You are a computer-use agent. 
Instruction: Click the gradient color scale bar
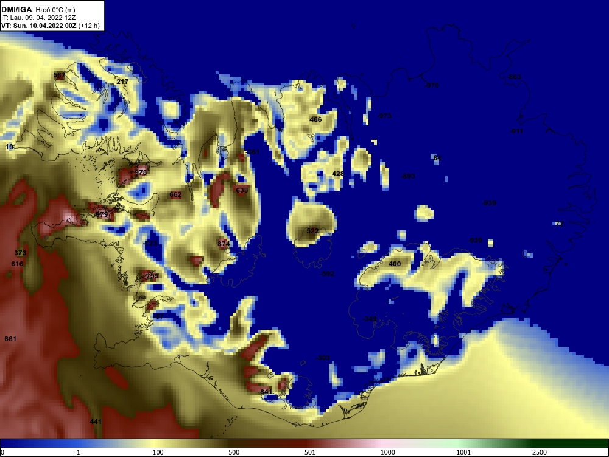304,444
